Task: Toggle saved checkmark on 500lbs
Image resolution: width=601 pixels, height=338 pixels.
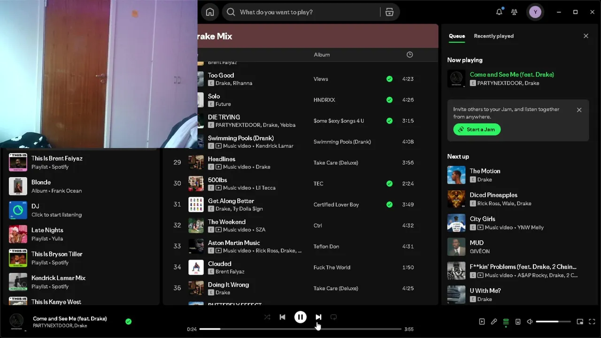Action: pyautogui.click(x=389, y=184)
